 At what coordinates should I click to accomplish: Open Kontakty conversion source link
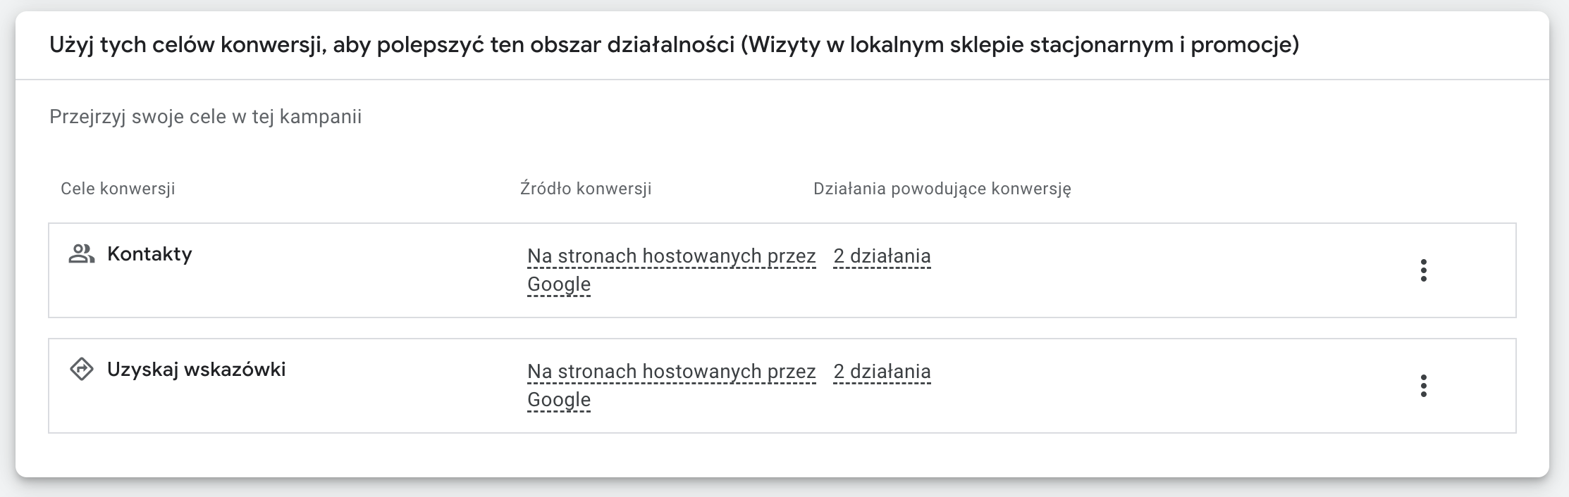click(x=670, y=256)
